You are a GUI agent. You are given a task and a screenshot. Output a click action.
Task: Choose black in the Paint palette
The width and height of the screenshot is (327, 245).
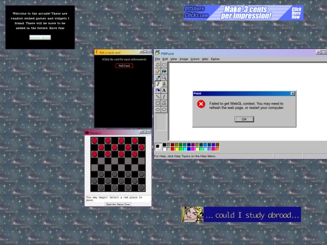pos(164,145)
